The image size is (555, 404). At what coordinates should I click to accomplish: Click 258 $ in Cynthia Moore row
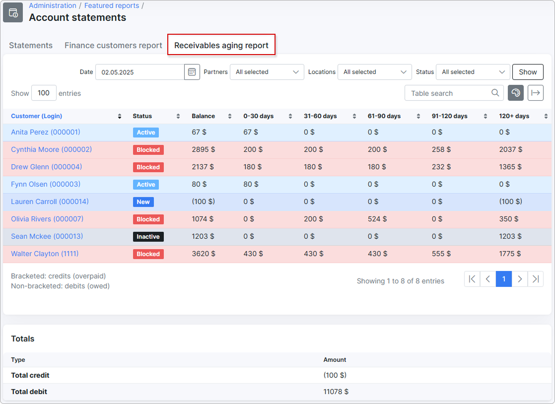click(441, 150)
